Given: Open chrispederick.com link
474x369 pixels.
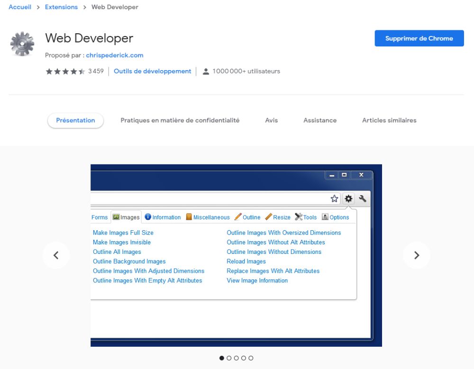Looking at the screenshot, I should tap(115, 55).
